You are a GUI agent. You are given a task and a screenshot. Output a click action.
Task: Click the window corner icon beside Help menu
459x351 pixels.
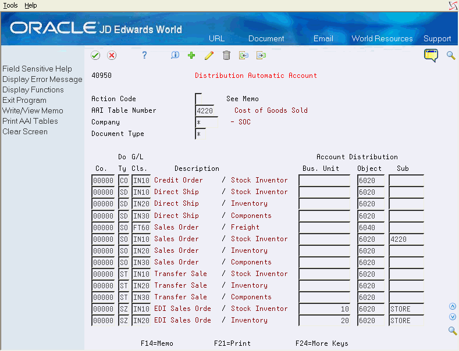tap(453, 6)
